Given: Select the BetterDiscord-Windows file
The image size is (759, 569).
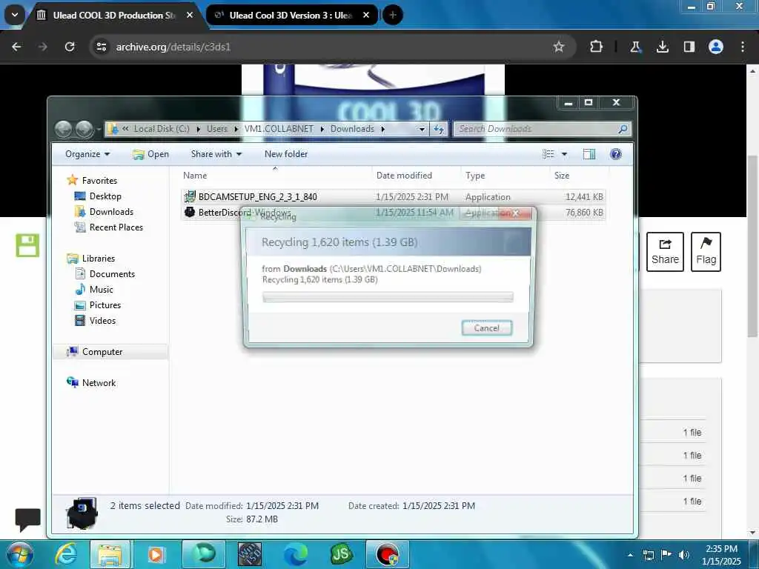Looking at the screenshot, I should point(245,213).
